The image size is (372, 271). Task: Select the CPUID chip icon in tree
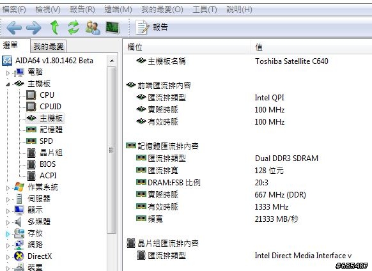[31, 107]
